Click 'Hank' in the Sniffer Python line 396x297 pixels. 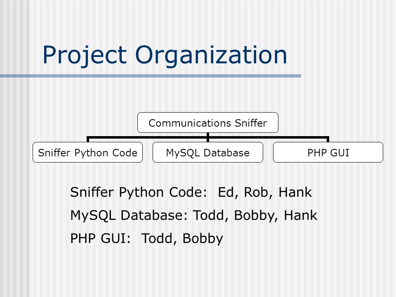(295, 192)
